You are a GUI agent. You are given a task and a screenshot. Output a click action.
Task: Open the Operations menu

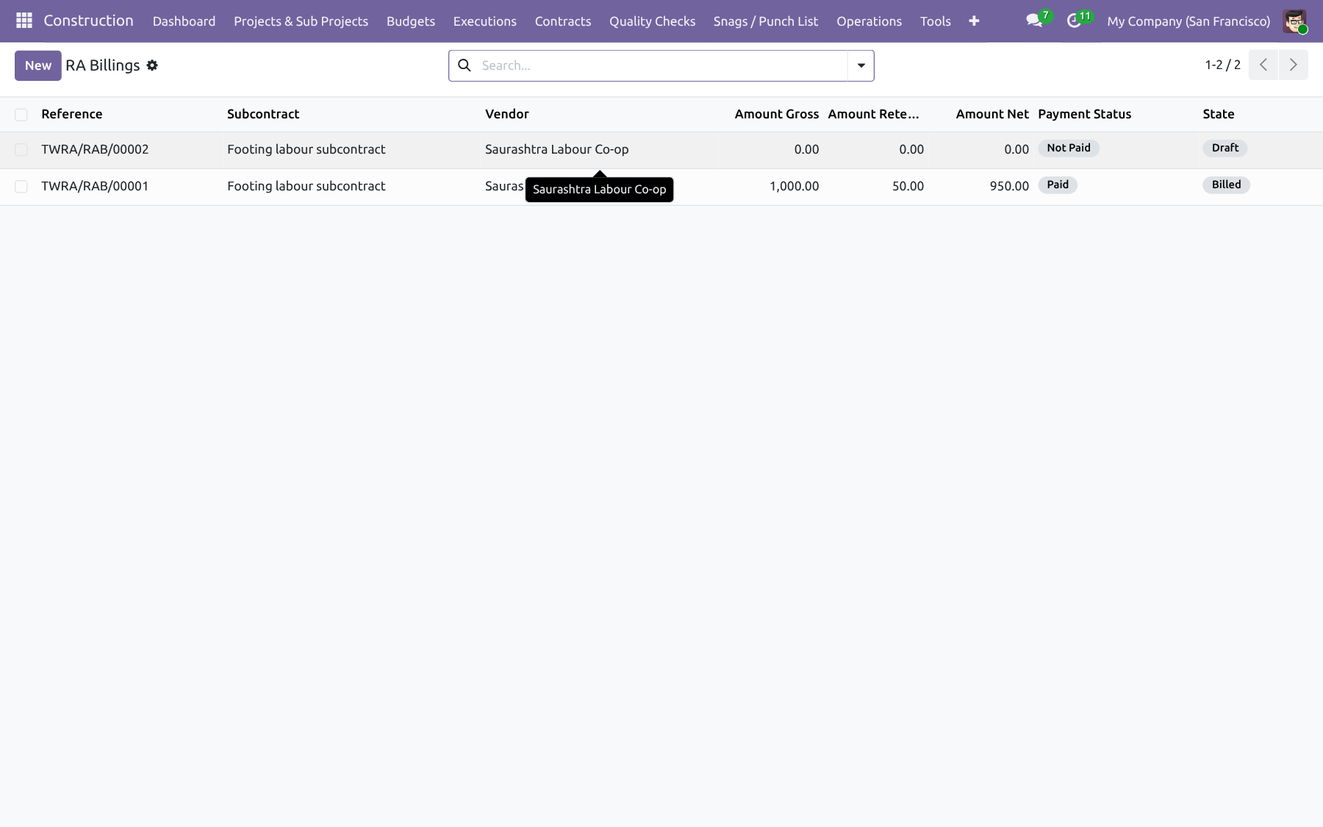click(x=869, y=21)
